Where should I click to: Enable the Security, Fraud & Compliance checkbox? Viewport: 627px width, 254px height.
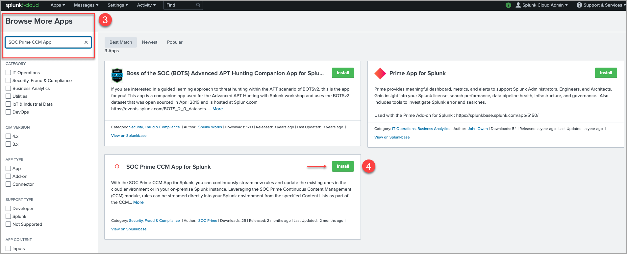pos(8,80)
